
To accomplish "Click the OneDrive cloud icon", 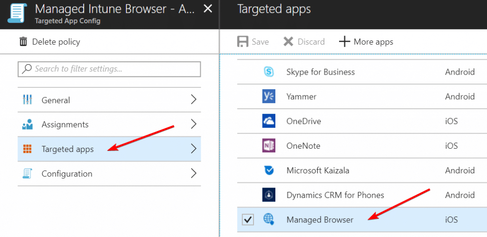I will point(269,121).
